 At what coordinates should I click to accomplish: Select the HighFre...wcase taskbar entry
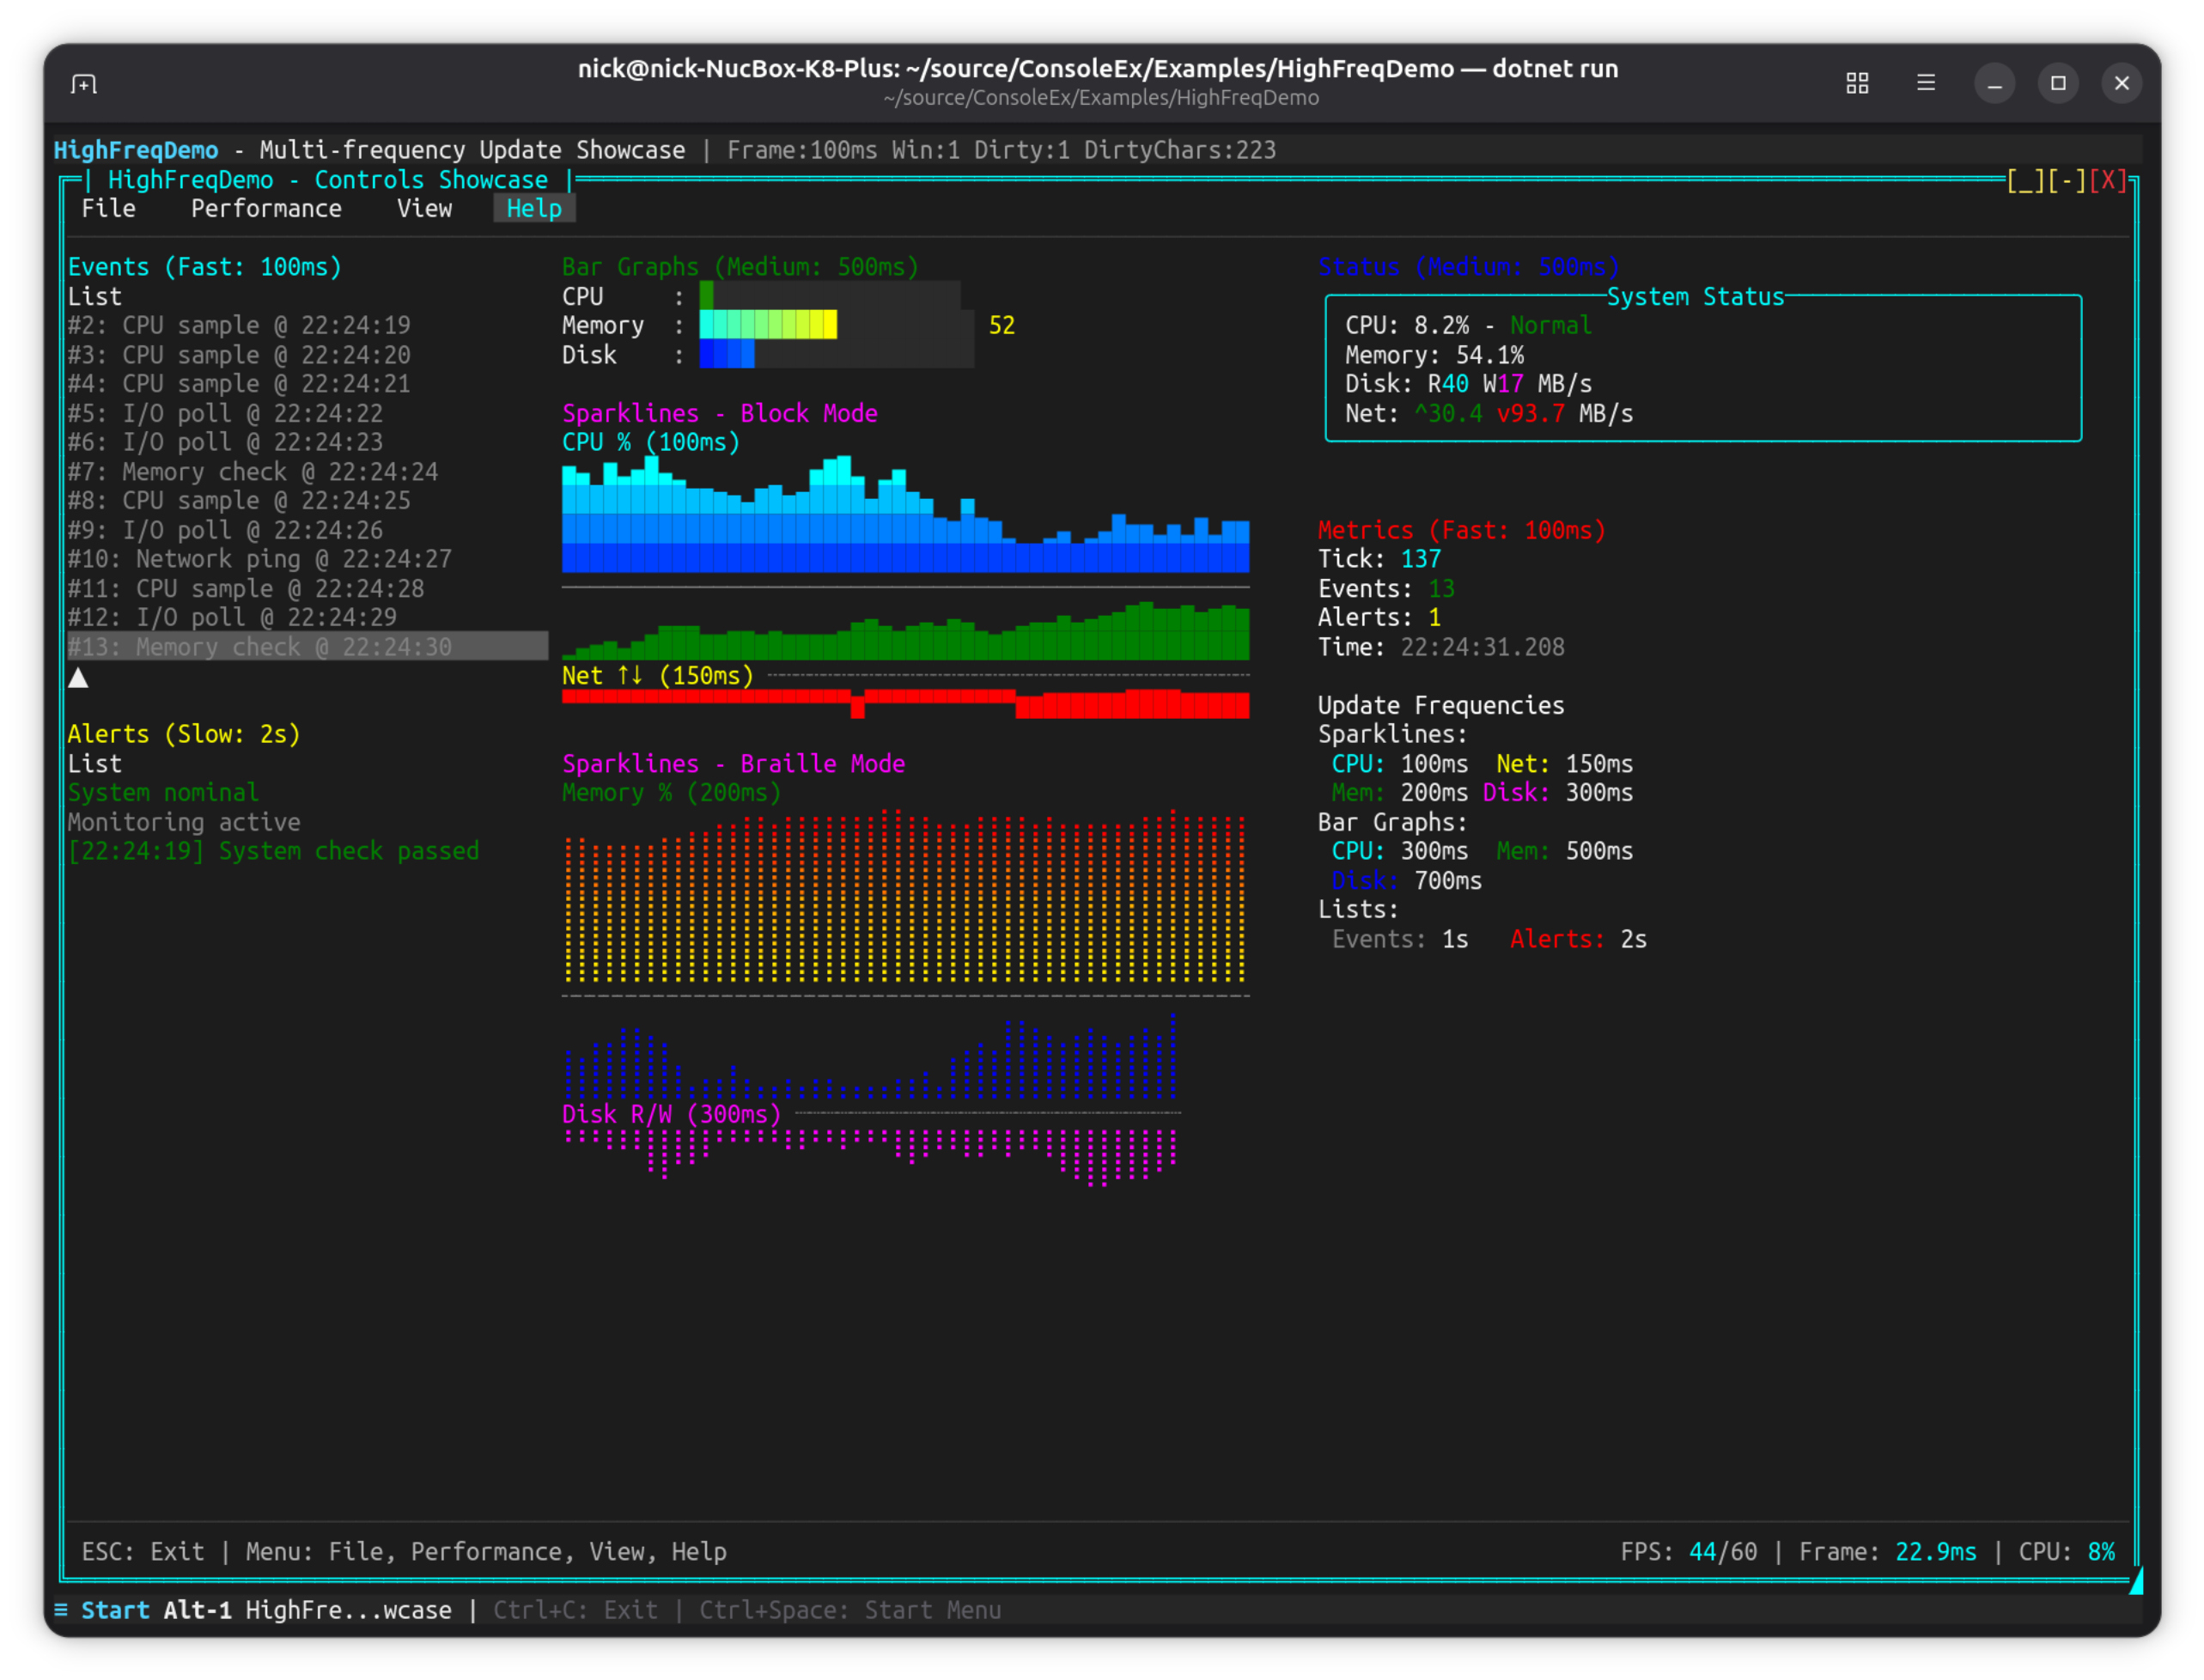347,1610
